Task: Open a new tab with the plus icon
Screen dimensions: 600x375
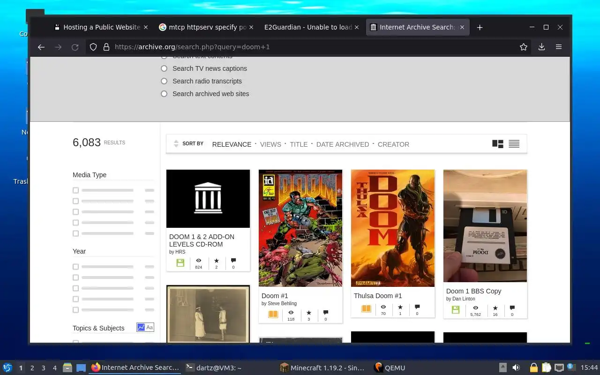Action: pos(480,27)
